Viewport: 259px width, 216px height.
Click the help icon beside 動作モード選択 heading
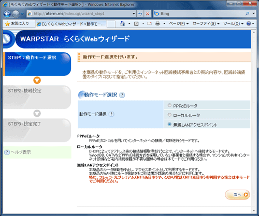pyautogui.click(x=122, y=95)
